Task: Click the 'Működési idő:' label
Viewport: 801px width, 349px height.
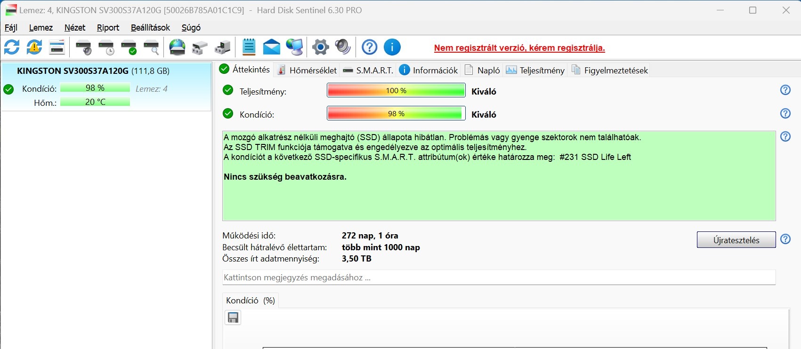Action: tap(249, 236)
